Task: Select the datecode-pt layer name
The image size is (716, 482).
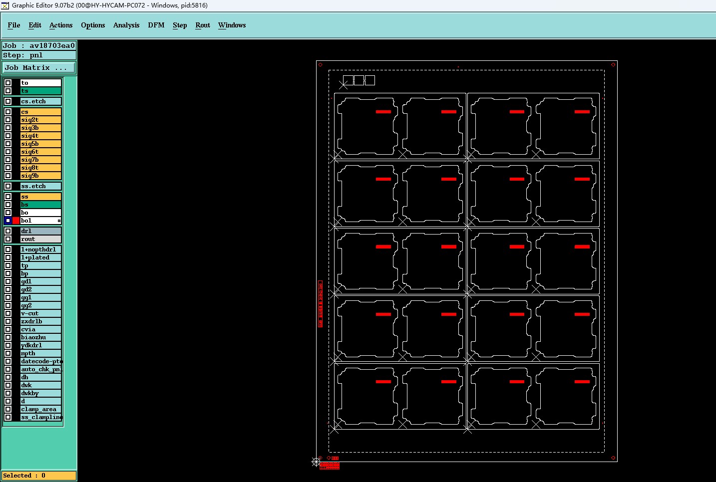Action: pyautogui.click(x=40, y=361)
